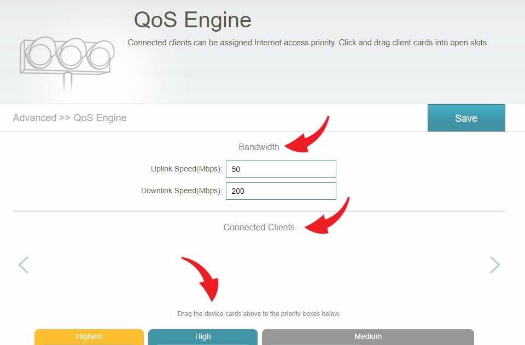Click the traffic light QoS illustration
The height and width of the screenshot is (345, 525).
67,63
